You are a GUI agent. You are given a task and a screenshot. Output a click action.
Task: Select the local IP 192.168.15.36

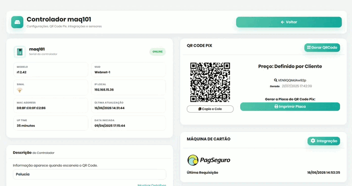(104, 90)
